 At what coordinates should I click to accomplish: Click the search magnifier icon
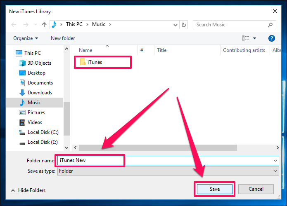point(270,25)
